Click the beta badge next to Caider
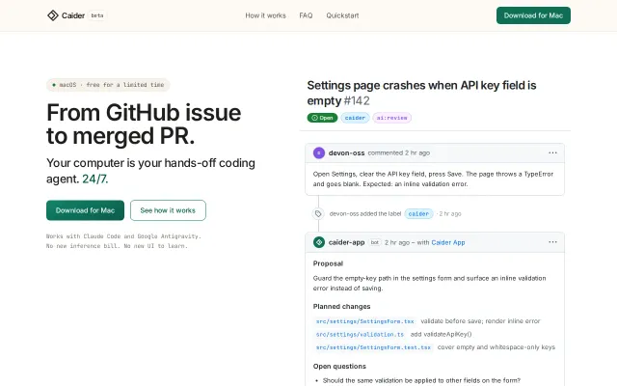The image size is (617, 386). (x=97, y=15)
